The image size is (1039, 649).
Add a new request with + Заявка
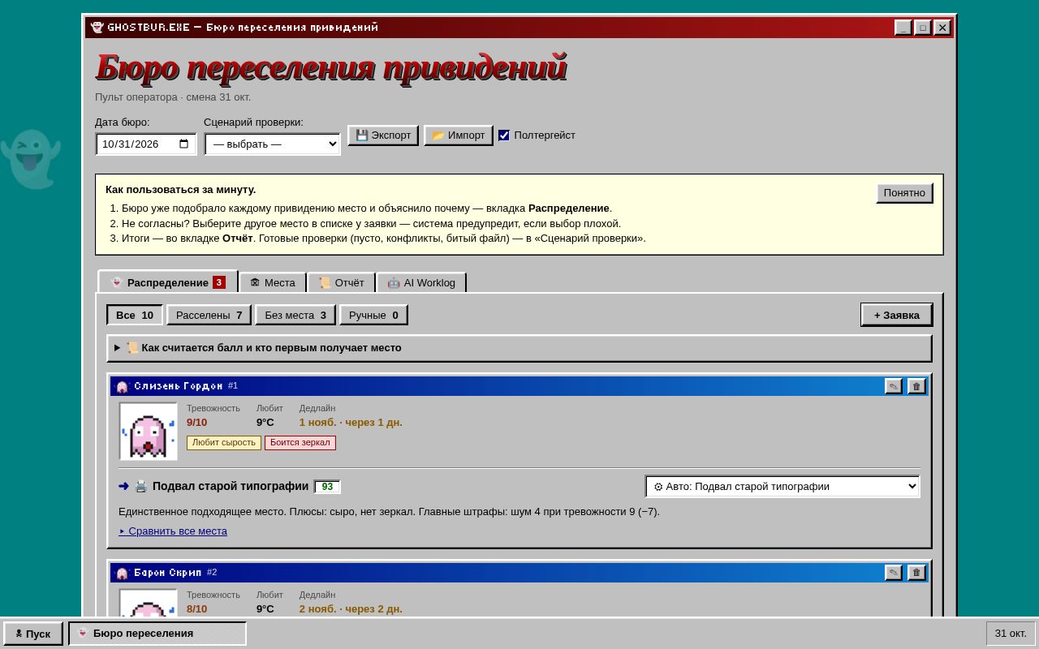pos(897,315)
